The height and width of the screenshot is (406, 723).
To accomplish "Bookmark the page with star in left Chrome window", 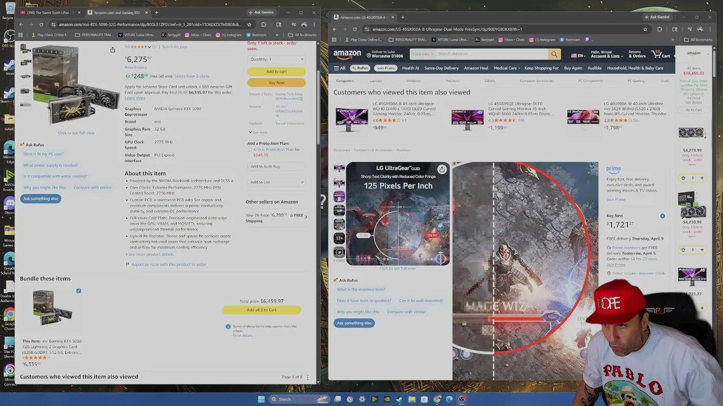I will (x=249, y=24).
